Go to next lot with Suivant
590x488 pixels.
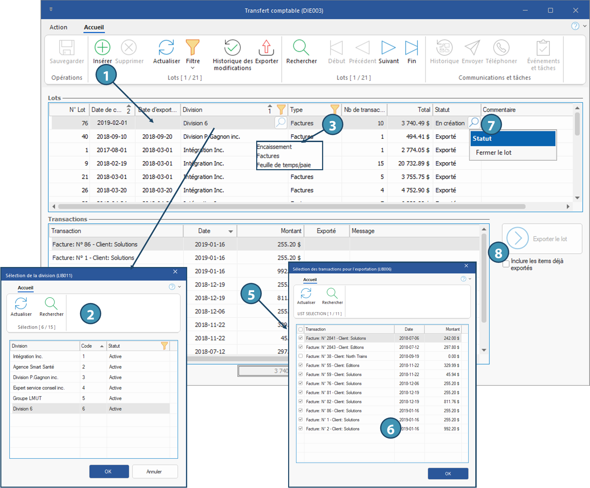pos(388,48)
